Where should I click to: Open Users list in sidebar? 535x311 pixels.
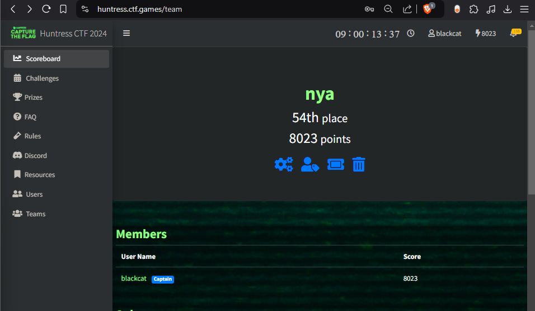pos(57,194)
